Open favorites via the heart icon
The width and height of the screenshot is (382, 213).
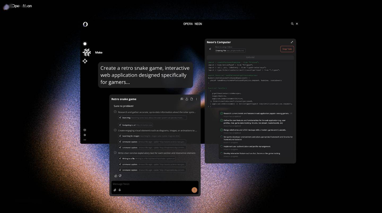click(x=85, y=130)
